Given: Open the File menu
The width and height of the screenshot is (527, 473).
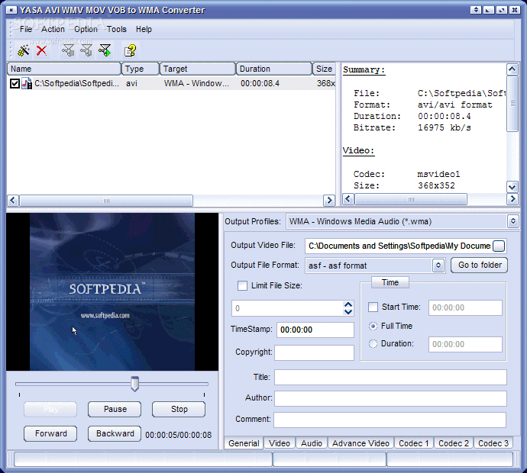Looking at the screenshot, I should 26,29.
